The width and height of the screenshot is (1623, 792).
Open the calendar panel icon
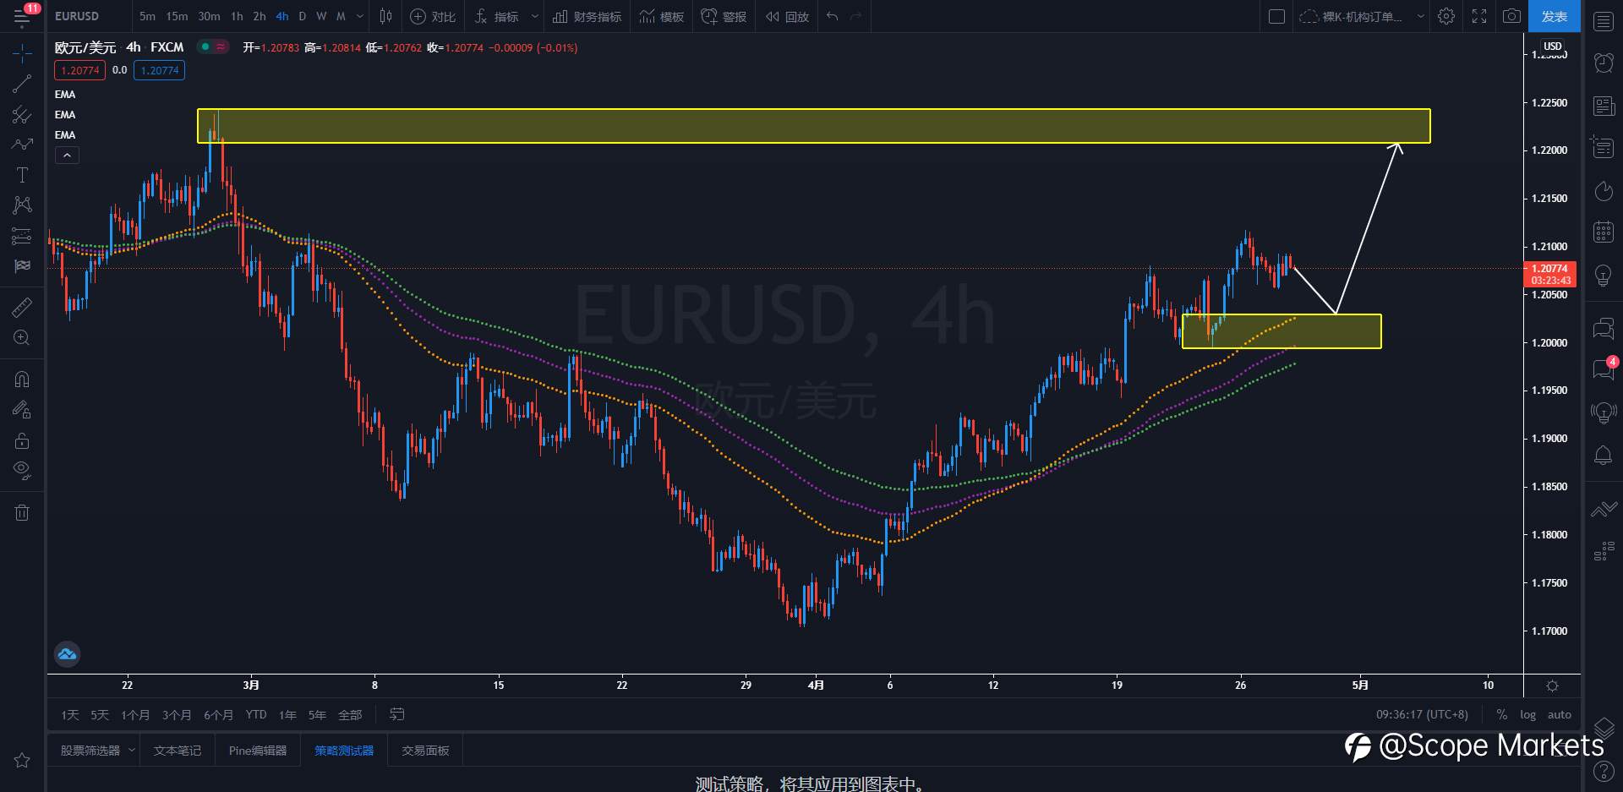click(x=1604, y=232)
